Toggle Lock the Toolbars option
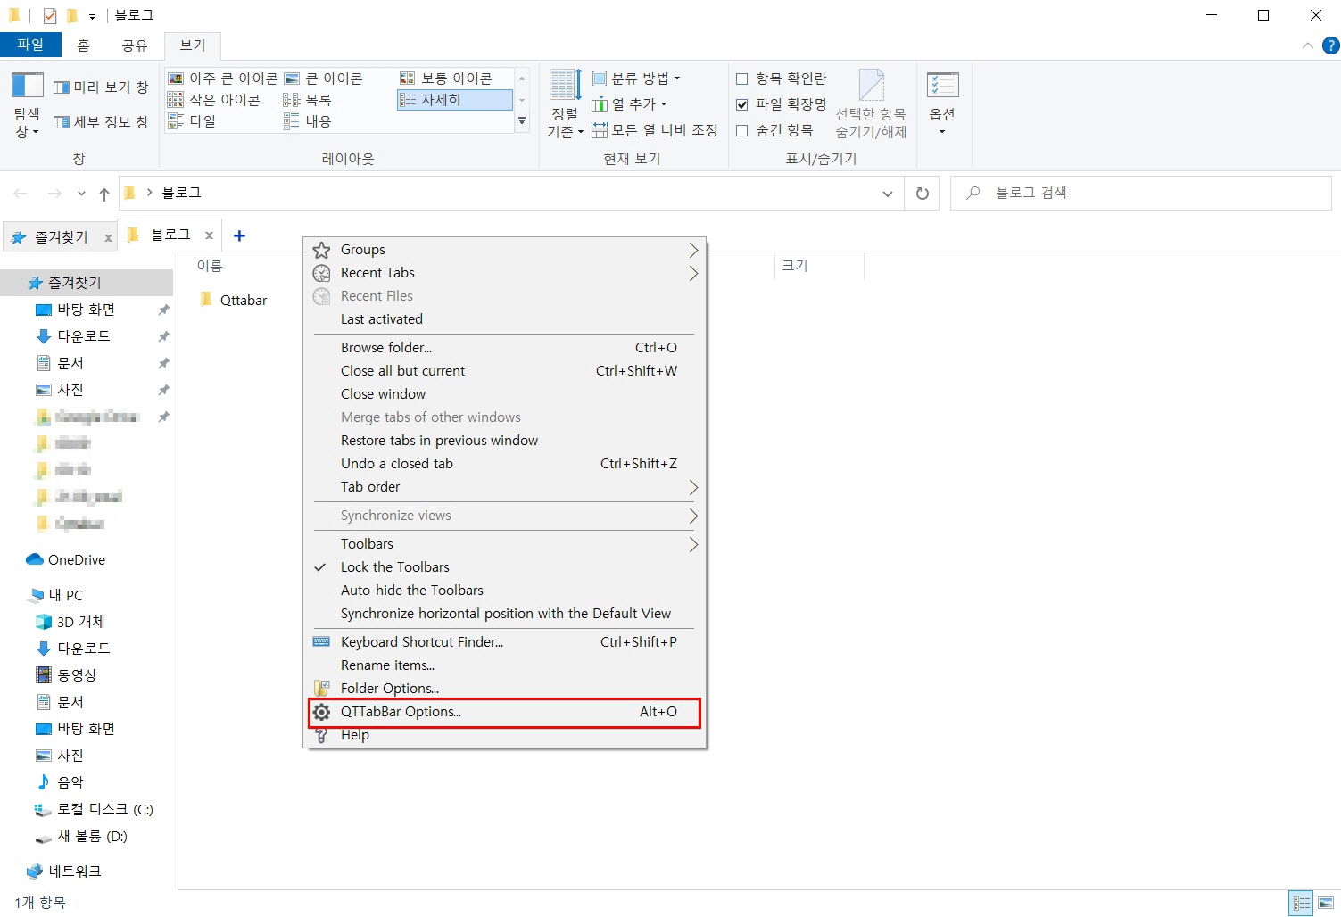The width and height of the screenshot is (1341, 917). tap(505, 567)
